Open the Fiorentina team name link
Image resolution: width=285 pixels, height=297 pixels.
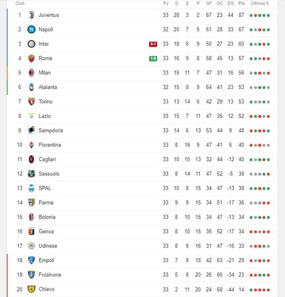(50, 145)
